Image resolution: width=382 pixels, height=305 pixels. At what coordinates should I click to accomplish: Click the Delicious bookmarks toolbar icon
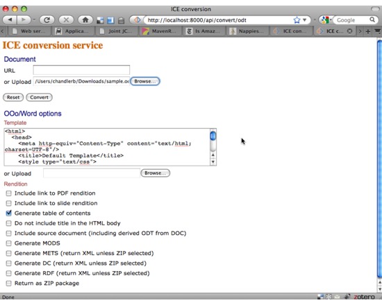[100, 20]
